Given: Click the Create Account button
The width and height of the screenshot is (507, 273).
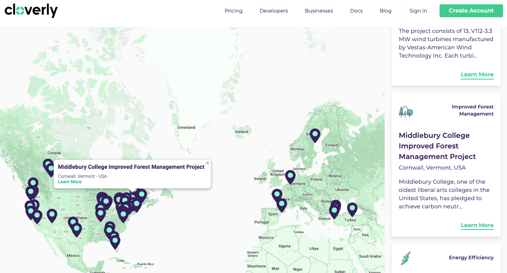Looking at the screenshot, I should (x=471, y=11).
